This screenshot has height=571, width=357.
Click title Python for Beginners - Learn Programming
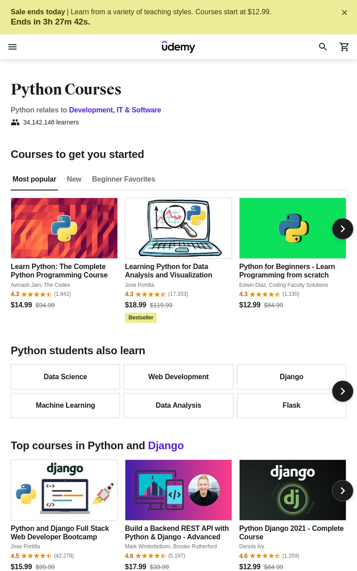[x=287, y=271]
